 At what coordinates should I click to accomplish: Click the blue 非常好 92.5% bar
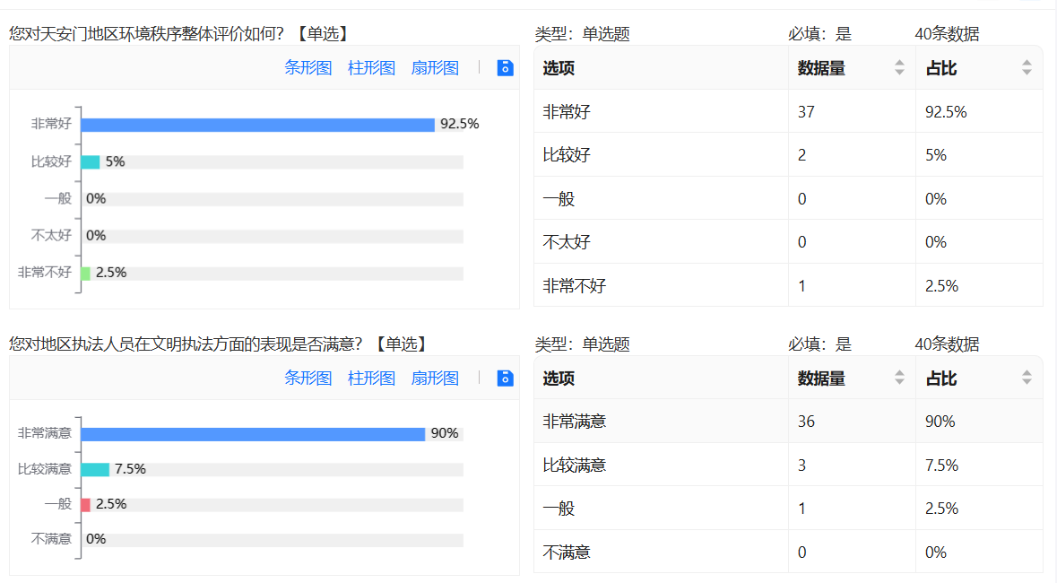tap(257, 125)
